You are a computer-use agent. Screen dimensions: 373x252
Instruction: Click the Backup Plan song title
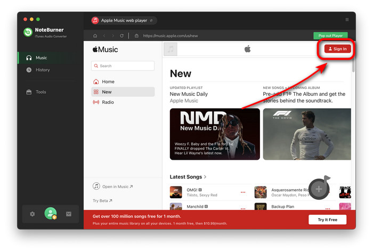click(x=282, y=207)
